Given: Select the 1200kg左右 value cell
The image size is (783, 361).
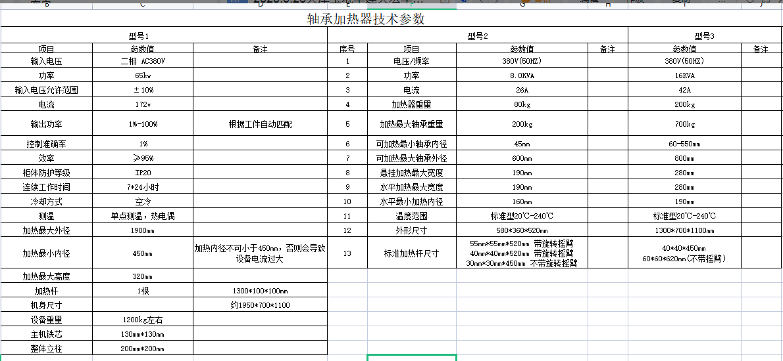Looking at the screenshot, I should [143, 320].
